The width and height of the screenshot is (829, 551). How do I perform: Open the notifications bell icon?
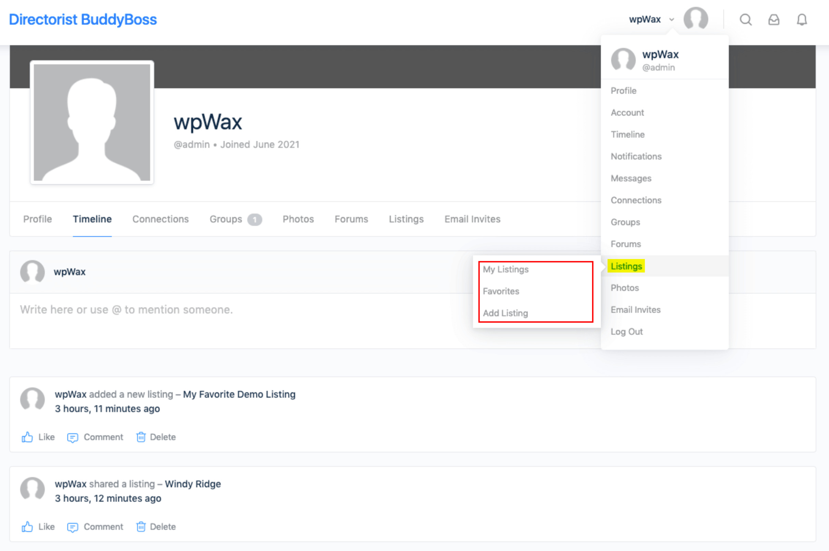point(802,20)
